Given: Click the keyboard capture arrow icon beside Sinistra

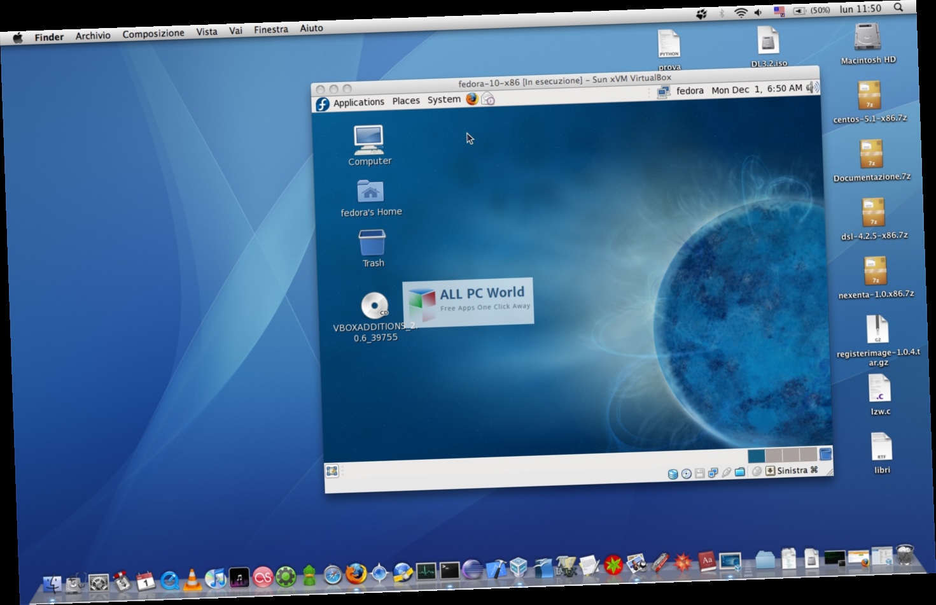Looking at the screenshot, I should pyautogui.click(x=770, y=471).
